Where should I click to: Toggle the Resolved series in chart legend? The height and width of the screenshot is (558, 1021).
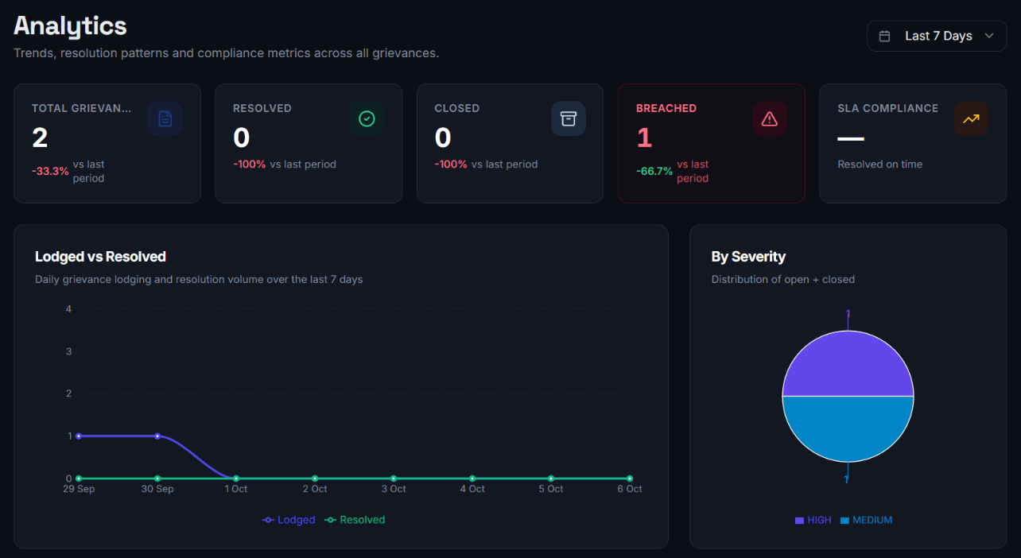pos(355,520)
